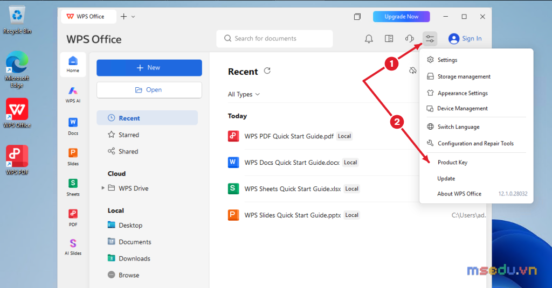Click the cloud sync disabled icon
The image size is (552, 288).
pyautogui.click(x=413, y=71)
